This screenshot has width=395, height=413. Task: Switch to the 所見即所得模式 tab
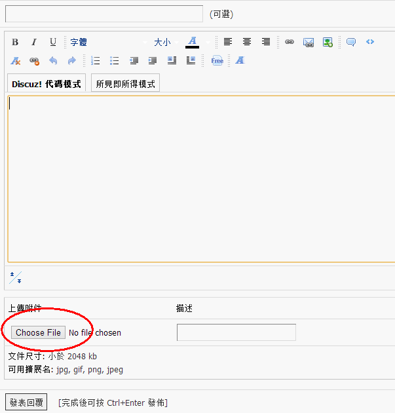[125, 84]
